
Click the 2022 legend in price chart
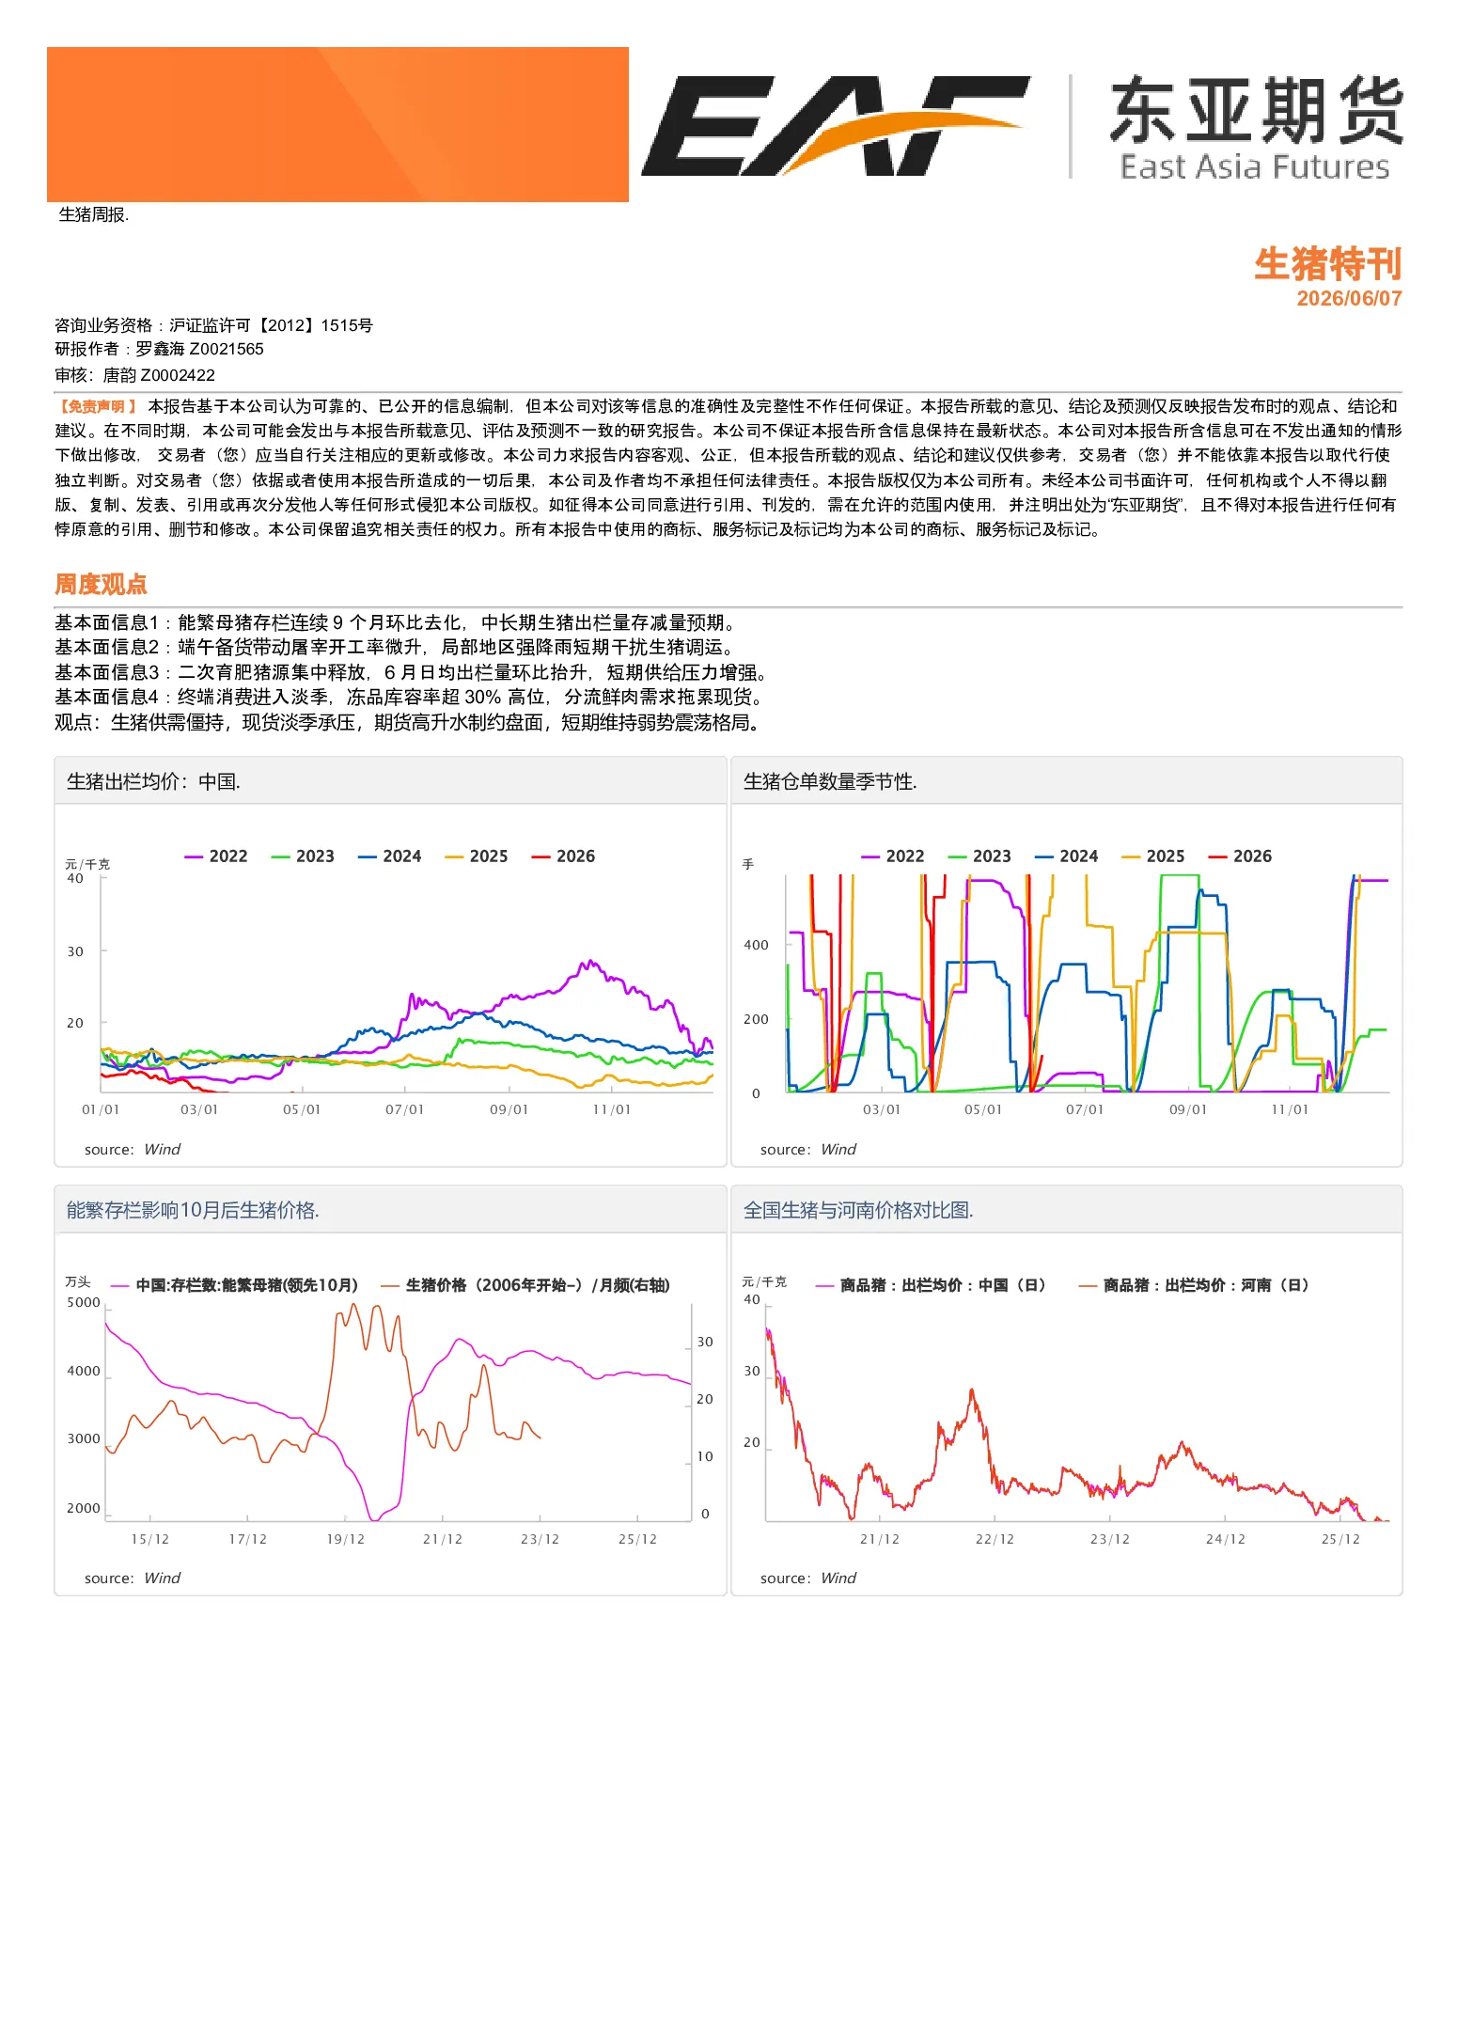point(216,856)
